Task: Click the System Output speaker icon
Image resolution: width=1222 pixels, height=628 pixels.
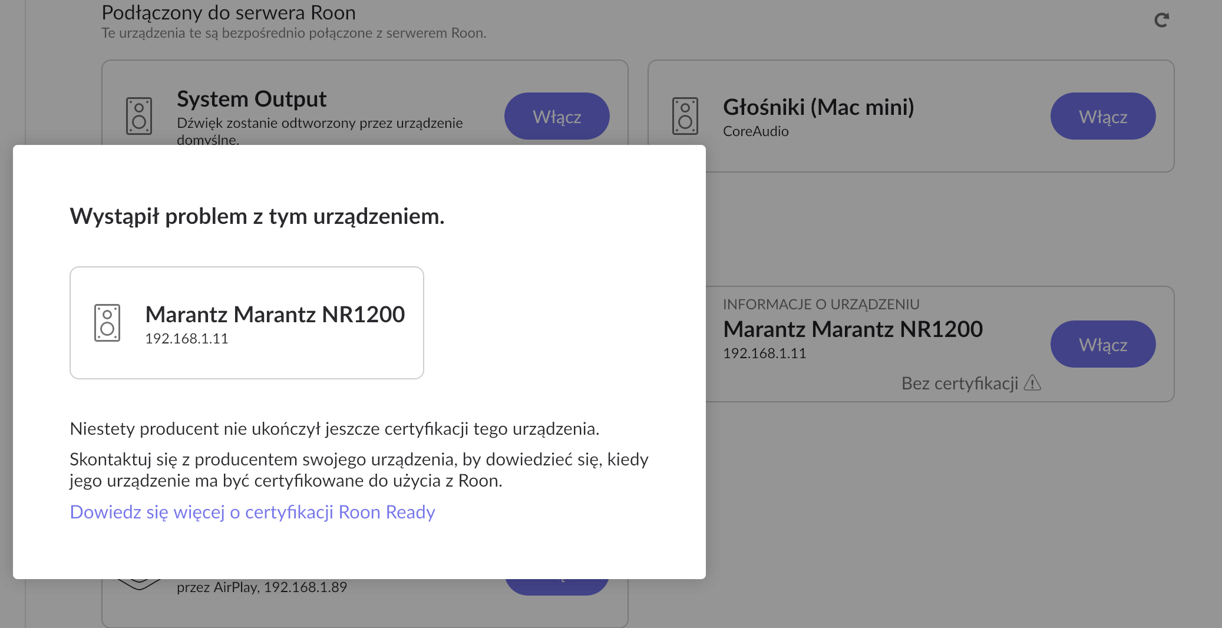Action: (139, 116)
